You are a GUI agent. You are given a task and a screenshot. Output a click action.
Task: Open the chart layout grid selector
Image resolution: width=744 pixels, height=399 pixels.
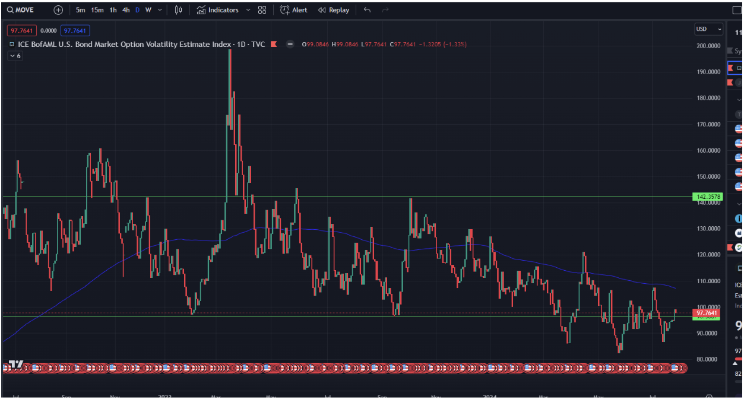(262, 10)
